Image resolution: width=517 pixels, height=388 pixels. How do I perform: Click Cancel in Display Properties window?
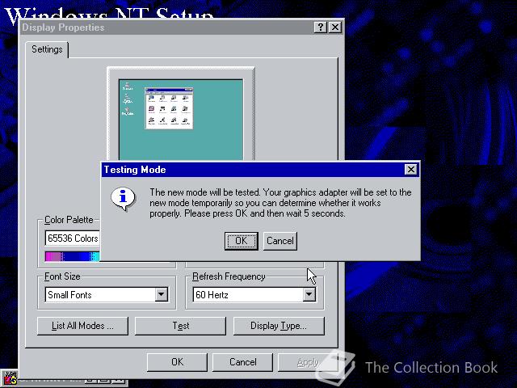click(242, 362)
